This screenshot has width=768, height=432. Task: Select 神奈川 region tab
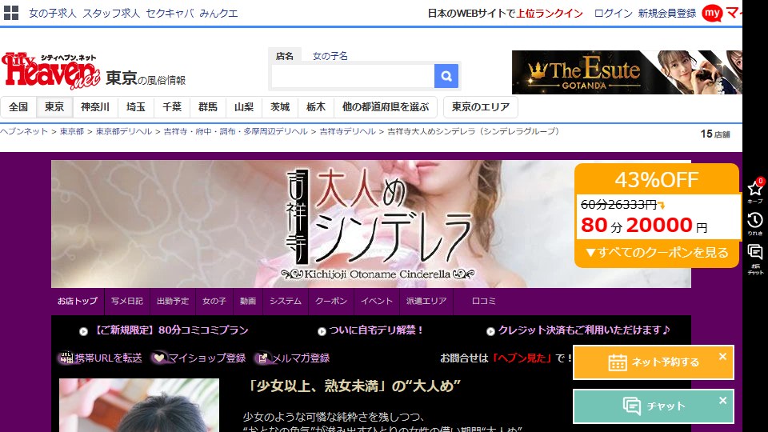95,107
